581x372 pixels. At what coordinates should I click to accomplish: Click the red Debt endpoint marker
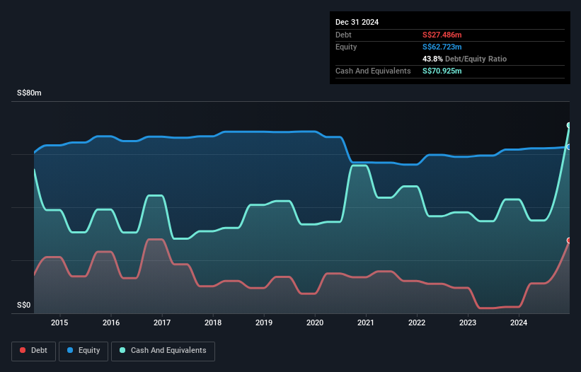pyautogui.click(x=569, y=240)
